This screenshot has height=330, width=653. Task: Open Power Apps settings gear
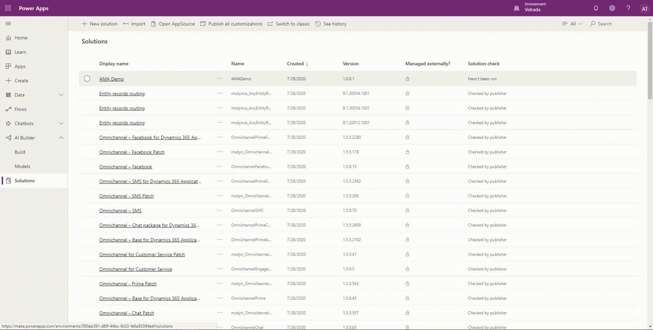[x=612, y=8]
